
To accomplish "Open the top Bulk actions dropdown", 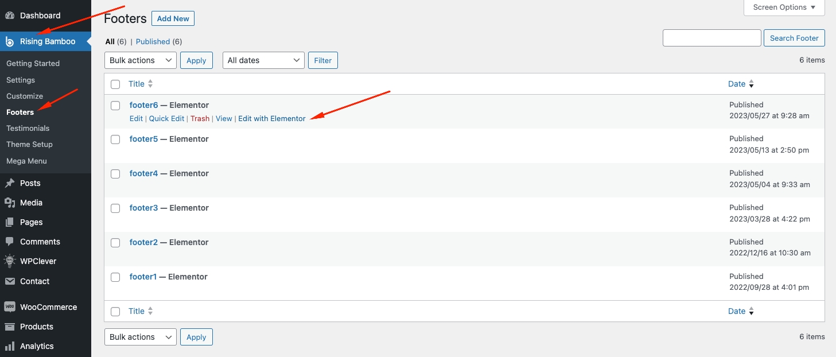I will [140, 60].
